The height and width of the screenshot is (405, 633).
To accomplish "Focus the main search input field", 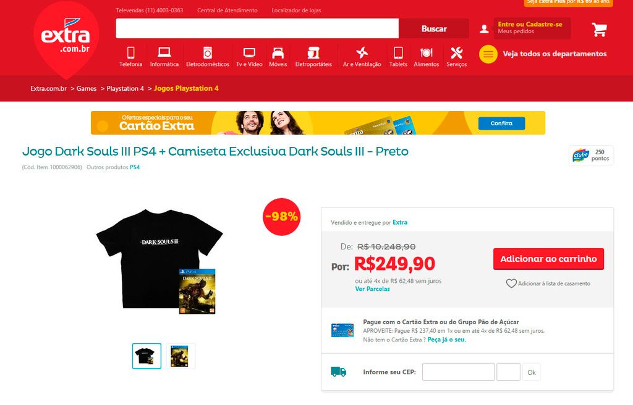I will click(257, 28).
